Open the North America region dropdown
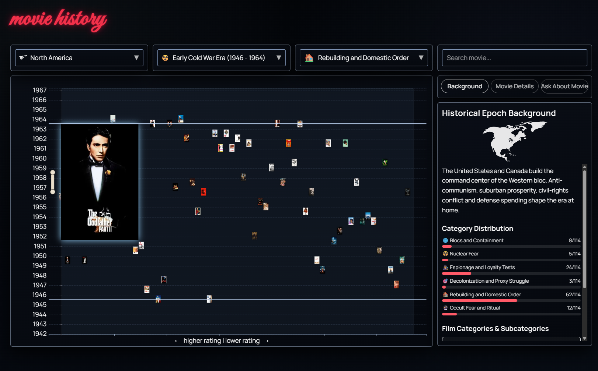598x371 pixels. click(x=79, y=58)
